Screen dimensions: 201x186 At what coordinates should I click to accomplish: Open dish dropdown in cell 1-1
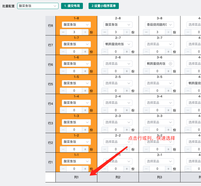point(76,161)
